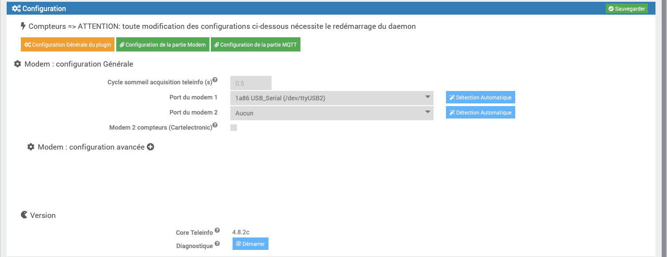Click Détection Automatique for modem 1
Image resolution: width=667 pixels, height=257 pixels.
[x=480, y=98]
